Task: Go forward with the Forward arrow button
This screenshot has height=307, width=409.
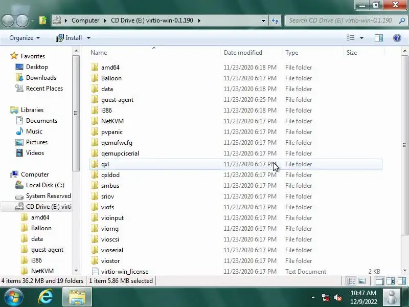Action: (x=22, y=20)
